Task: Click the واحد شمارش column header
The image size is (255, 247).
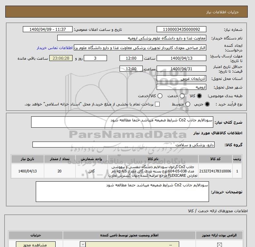Action: [x=91, y=159]
